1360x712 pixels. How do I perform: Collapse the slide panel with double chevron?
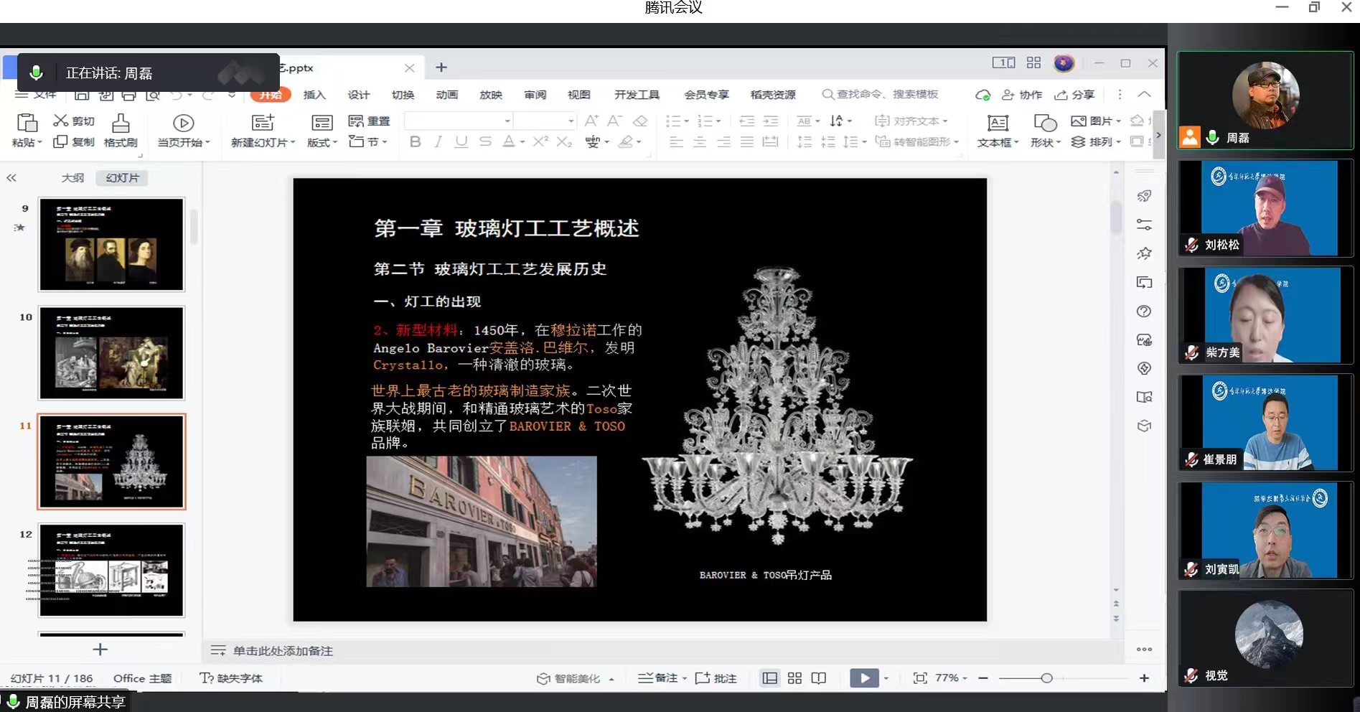[11, 178]
